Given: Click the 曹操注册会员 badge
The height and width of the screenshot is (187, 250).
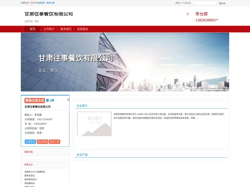Looking at the screenshot, I should [x=35, y=100].
